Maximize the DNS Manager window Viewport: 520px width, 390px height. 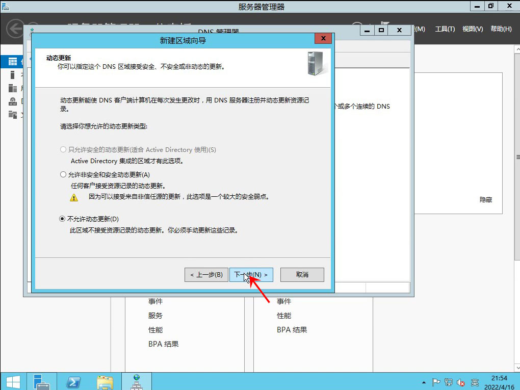381,31
